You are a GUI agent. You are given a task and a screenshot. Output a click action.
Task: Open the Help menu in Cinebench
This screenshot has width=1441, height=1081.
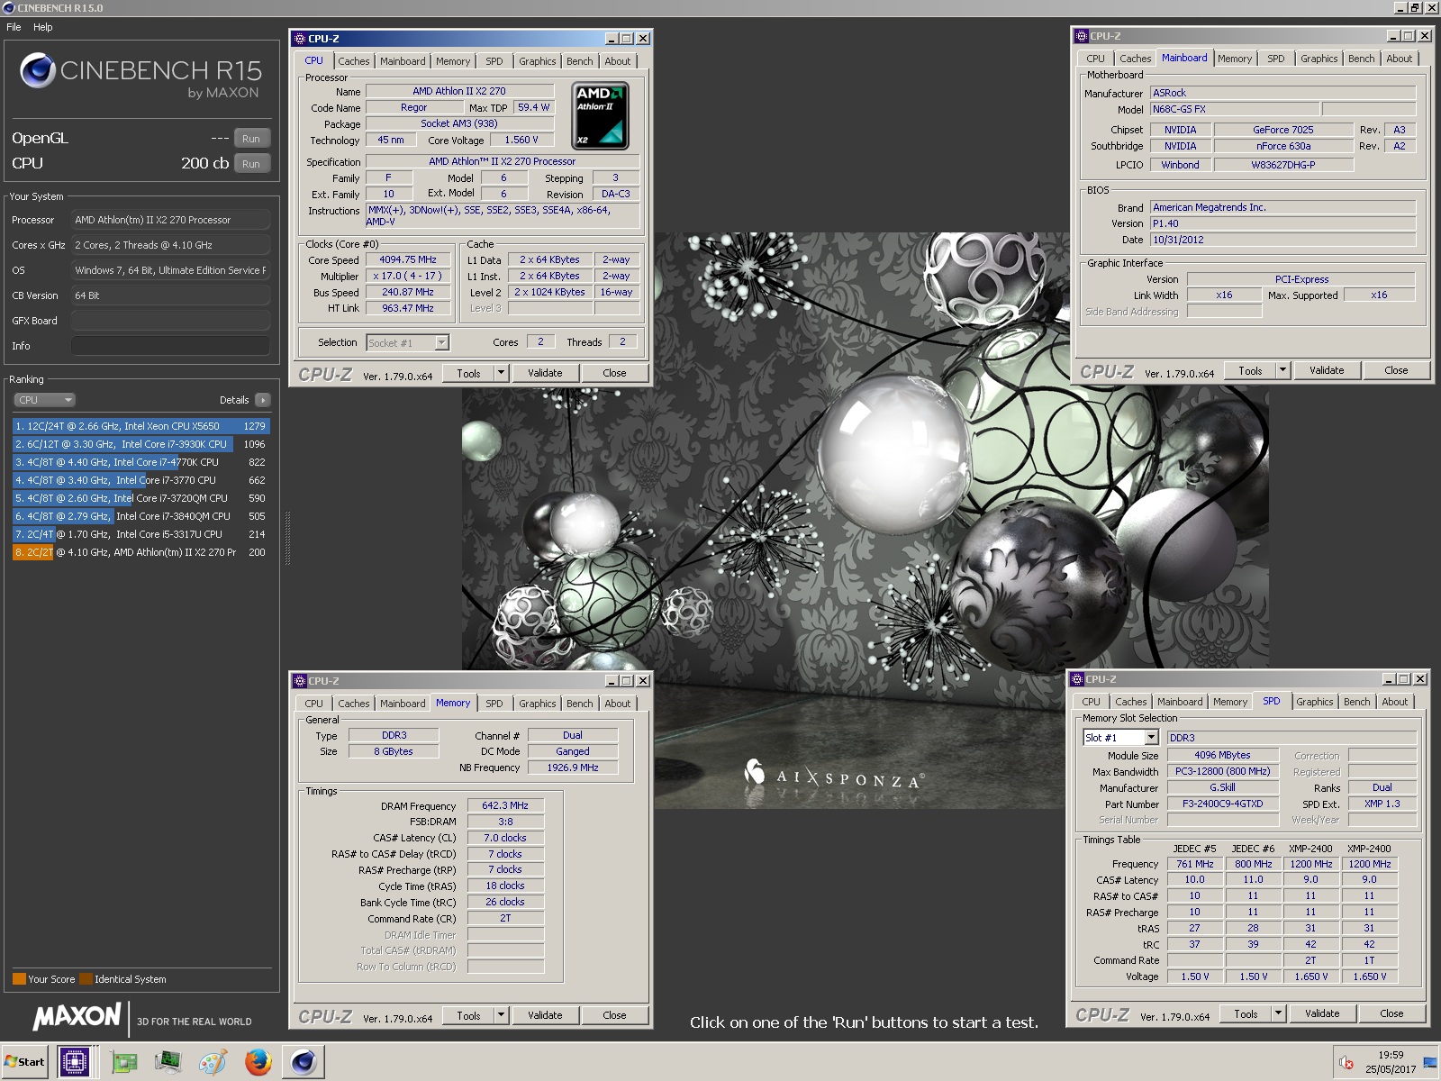pos(43,27)
